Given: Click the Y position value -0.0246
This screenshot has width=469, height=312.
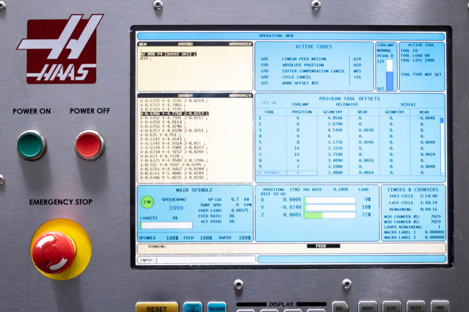Looking at the screenshot, I should click(x=290, y=207).
